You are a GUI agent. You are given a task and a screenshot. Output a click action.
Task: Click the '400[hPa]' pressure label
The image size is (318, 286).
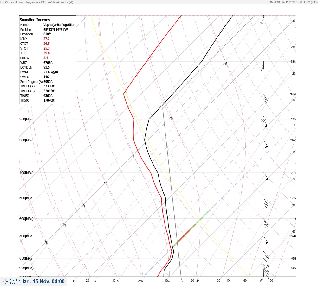point(26,173)
